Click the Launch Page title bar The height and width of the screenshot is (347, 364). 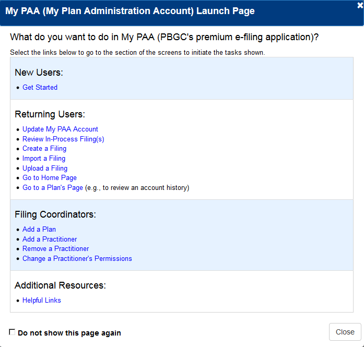tap(130, 11)
